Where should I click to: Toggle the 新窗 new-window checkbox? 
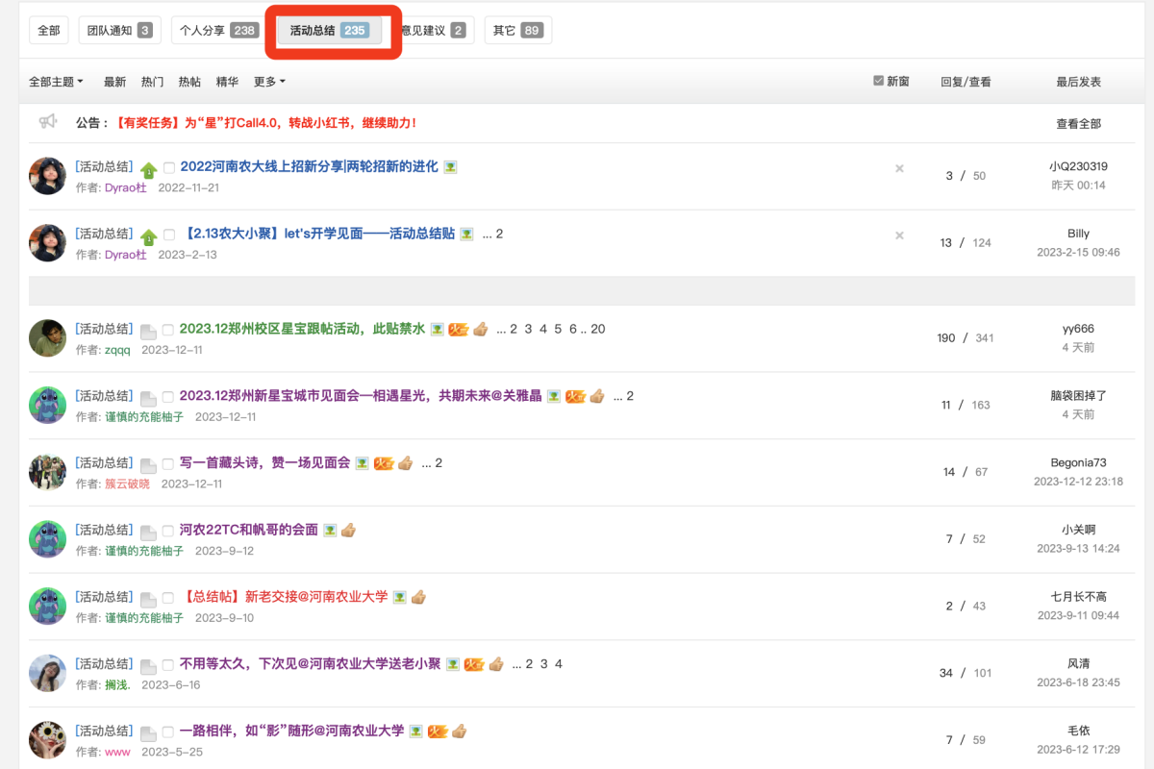878,82
